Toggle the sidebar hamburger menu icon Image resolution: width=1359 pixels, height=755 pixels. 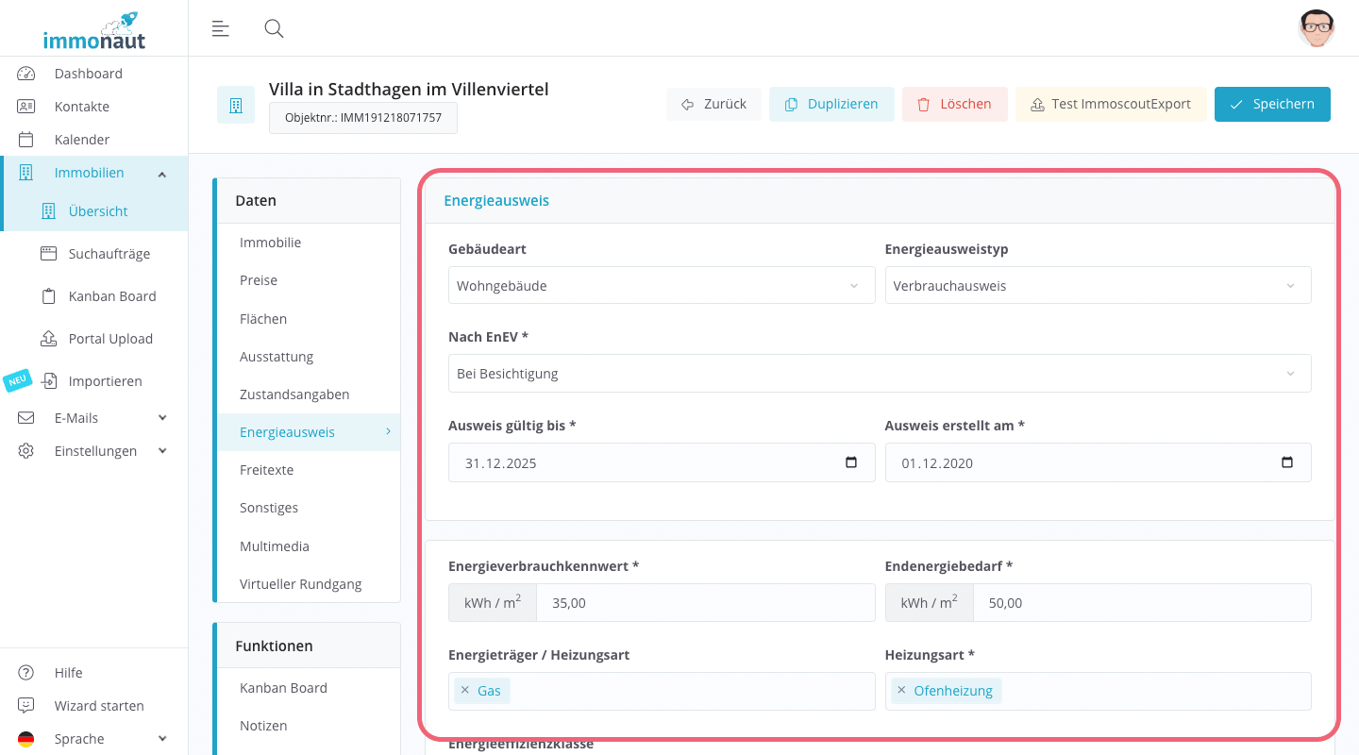click(x=221, y=29)
